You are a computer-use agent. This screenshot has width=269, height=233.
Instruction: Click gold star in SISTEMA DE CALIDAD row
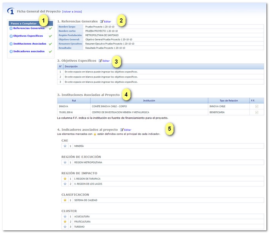click(65, 200)
